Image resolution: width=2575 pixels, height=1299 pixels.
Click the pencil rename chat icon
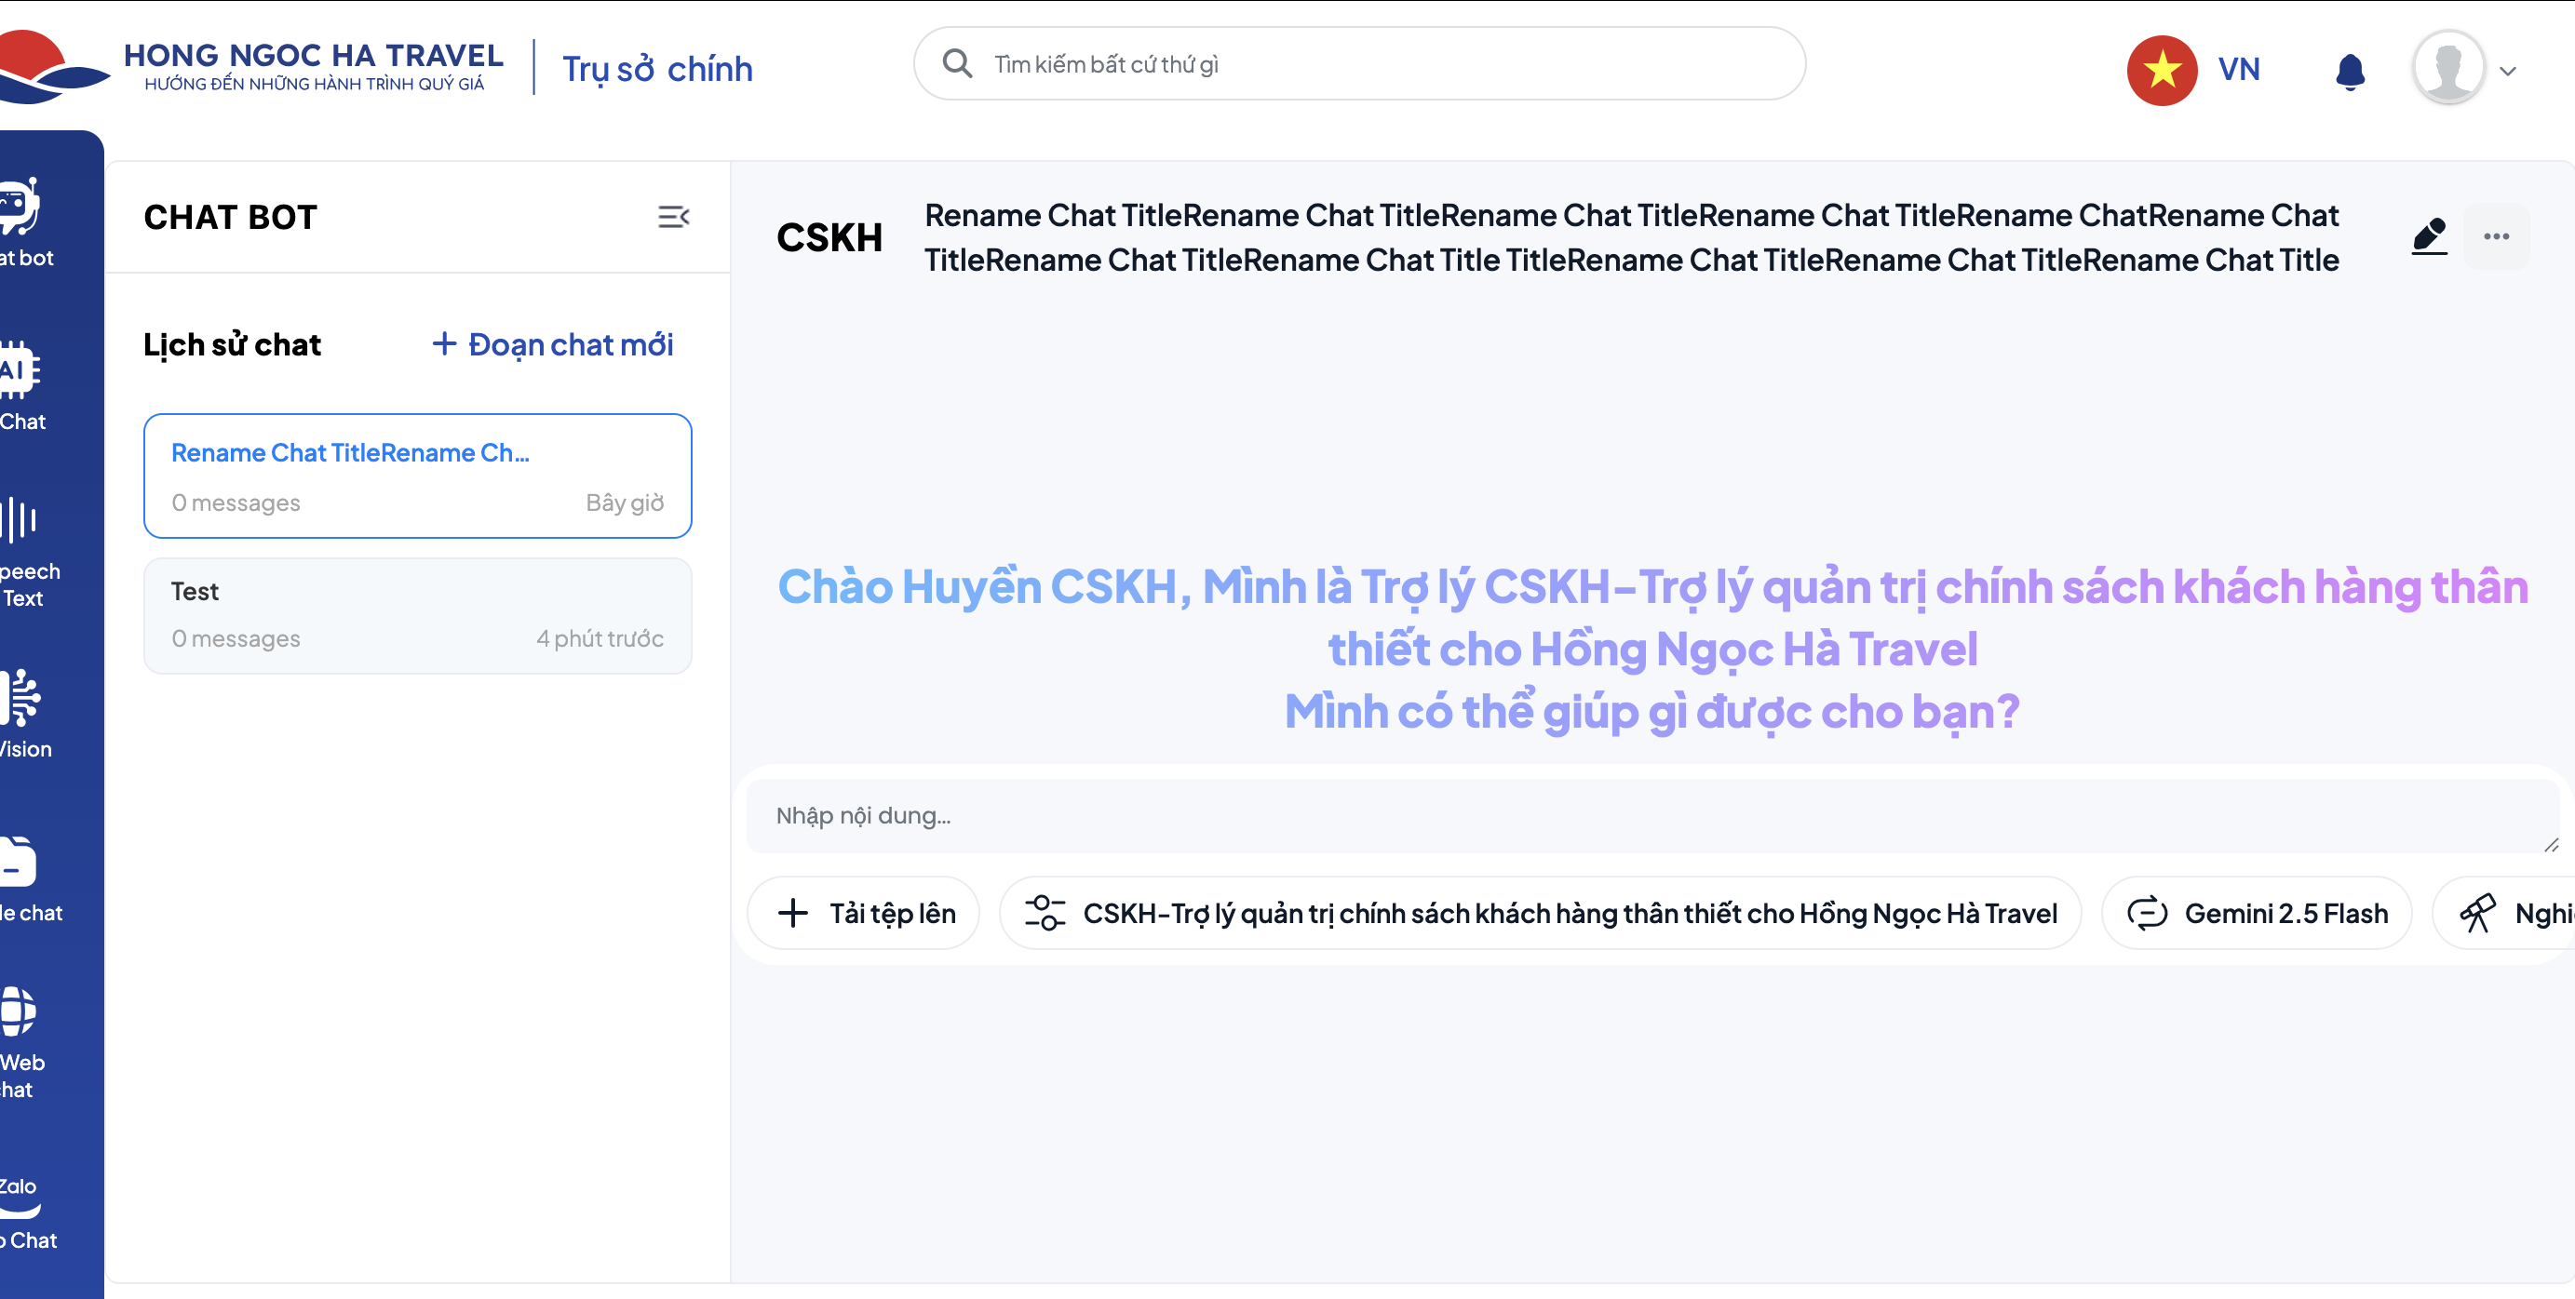(2429, 235)
